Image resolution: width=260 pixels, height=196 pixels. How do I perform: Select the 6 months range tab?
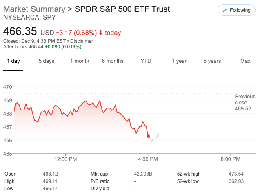(113, 61)
